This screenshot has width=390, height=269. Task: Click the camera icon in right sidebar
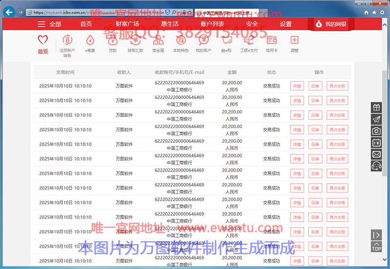click(376, 131)
